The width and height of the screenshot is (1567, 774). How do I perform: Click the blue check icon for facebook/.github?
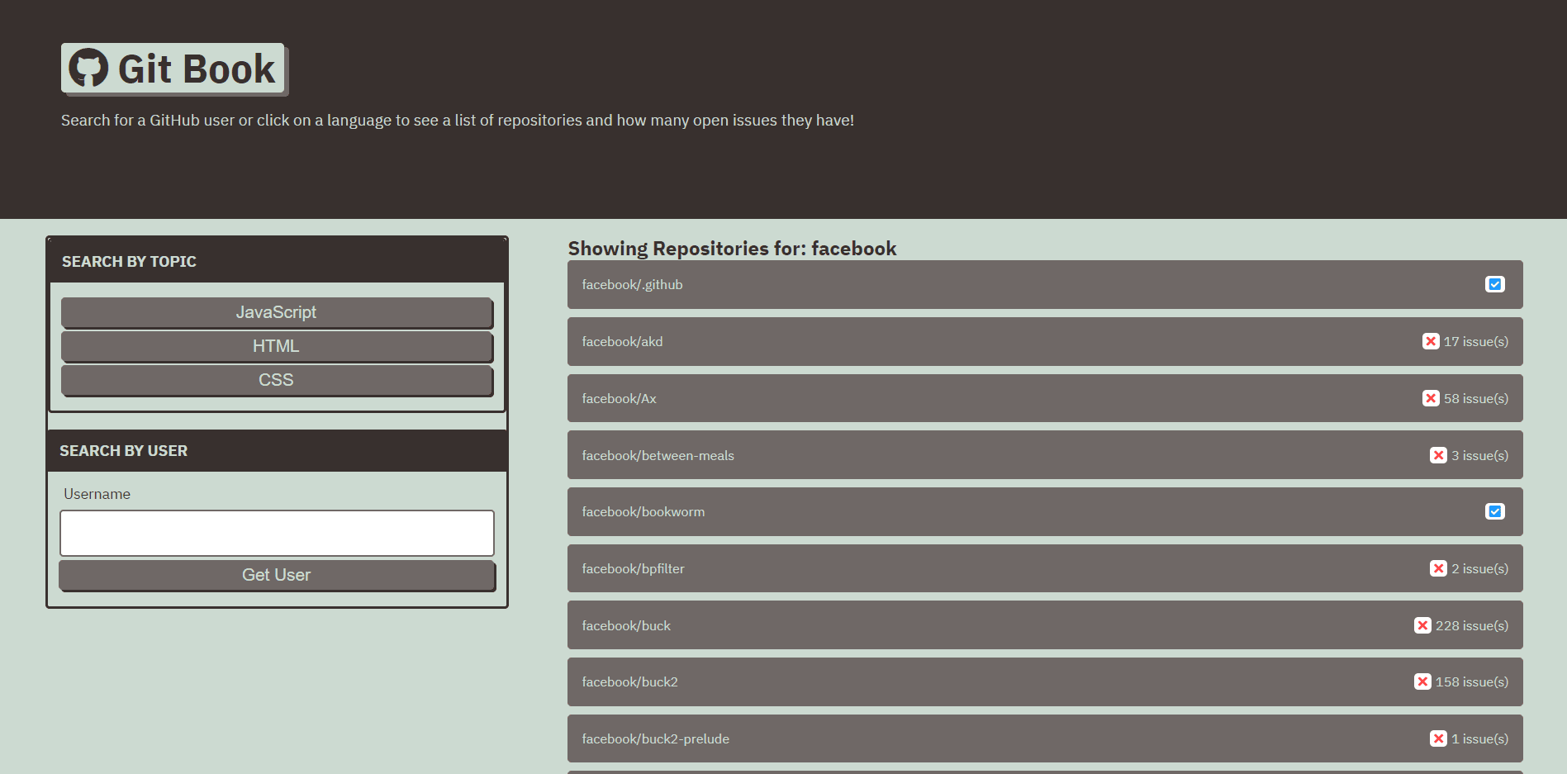tap(1494, 284)
